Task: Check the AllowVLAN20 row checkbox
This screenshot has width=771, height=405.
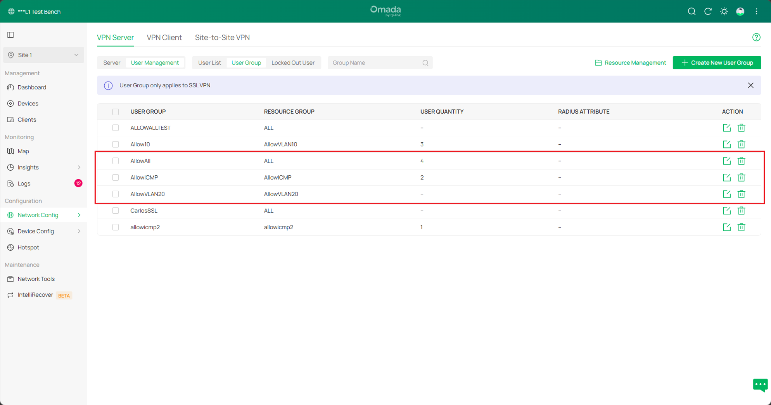Action: coord(116,194)
